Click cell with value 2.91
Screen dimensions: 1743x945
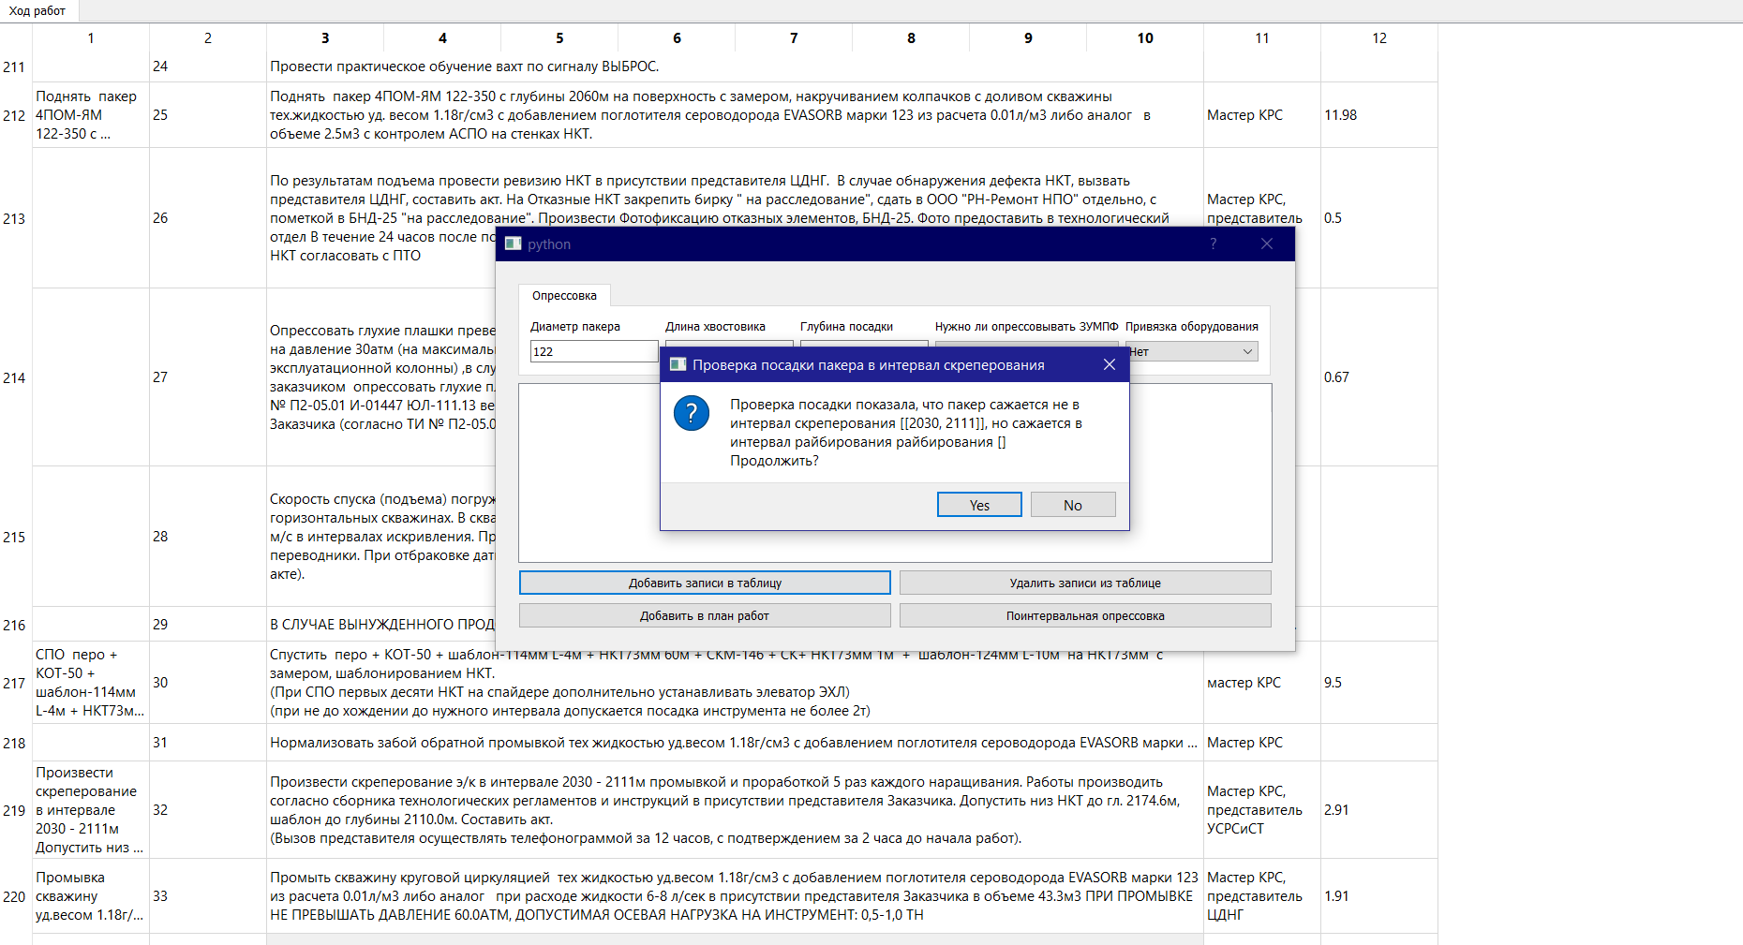[x=1379, y=810]
